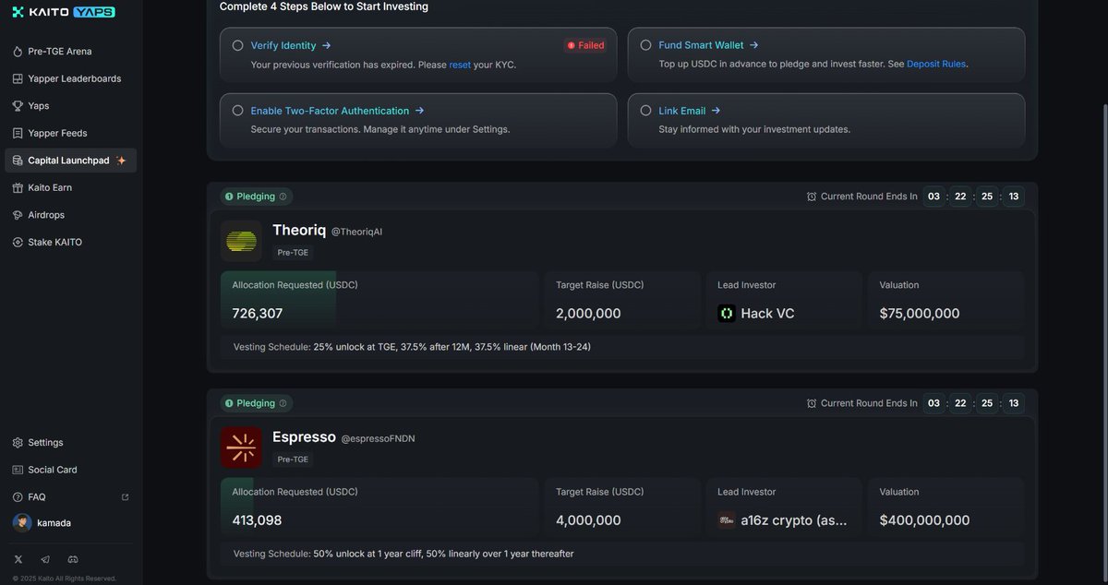Select the Verify Identity step radio circle
The image size is (1108, 585).
pyautogui.click(x=237, y=45)
